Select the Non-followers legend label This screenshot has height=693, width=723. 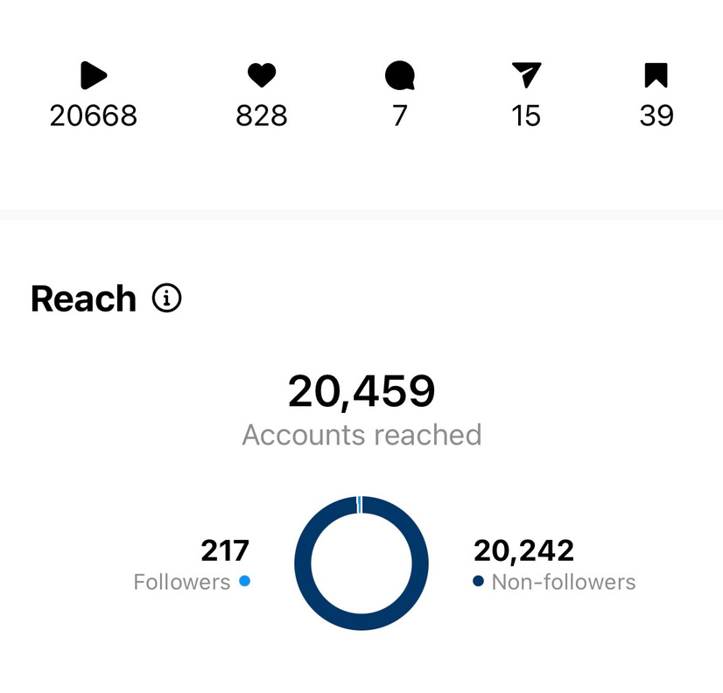564,582
